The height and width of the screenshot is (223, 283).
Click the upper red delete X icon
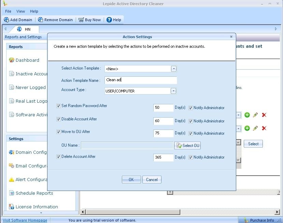(264, 115)
